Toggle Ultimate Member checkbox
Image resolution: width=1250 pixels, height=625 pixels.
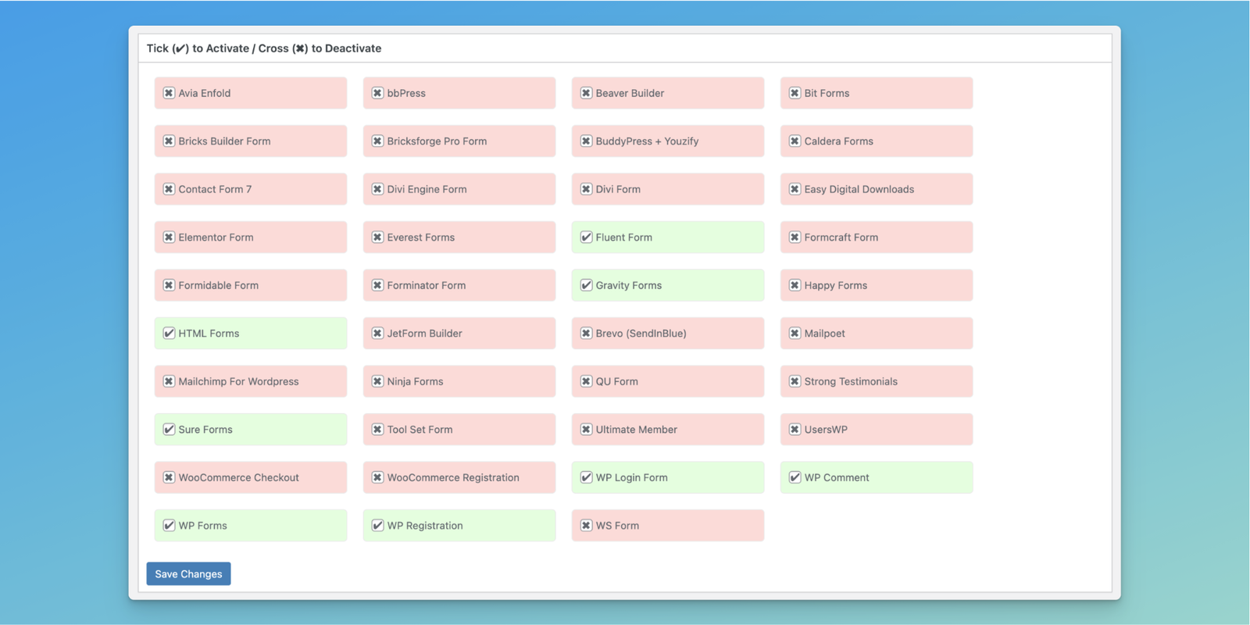[586, 430]
